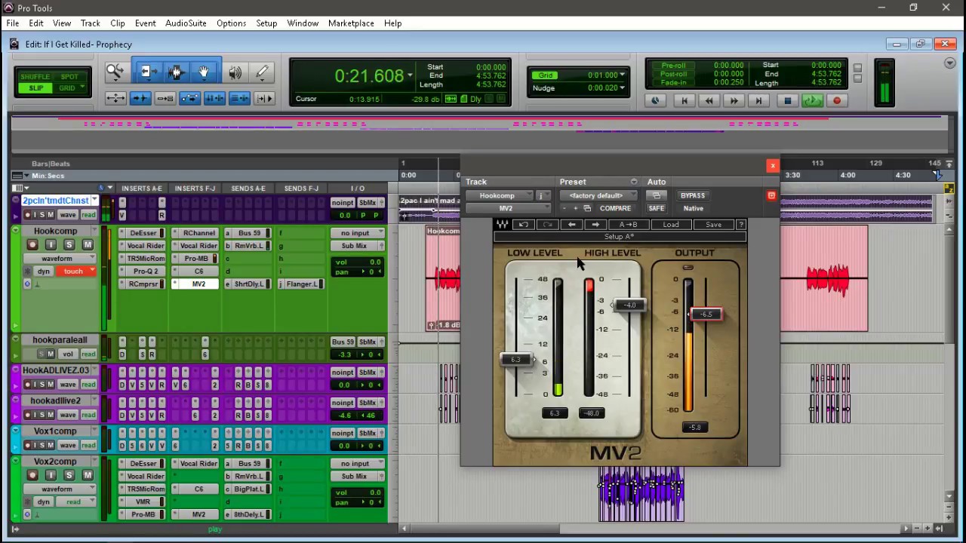Click Undo arrow in Waves toolbar
Viewport: 966px width, 543px height.
pyautogui.click(x=524, y=225)
